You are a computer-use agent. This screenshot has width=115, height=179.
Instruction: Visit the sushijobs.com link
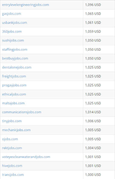tap(13, 41)
